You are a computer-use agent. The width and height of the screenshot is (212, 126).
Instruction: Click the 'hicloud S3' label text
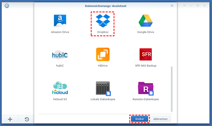[x=60, y=99]
